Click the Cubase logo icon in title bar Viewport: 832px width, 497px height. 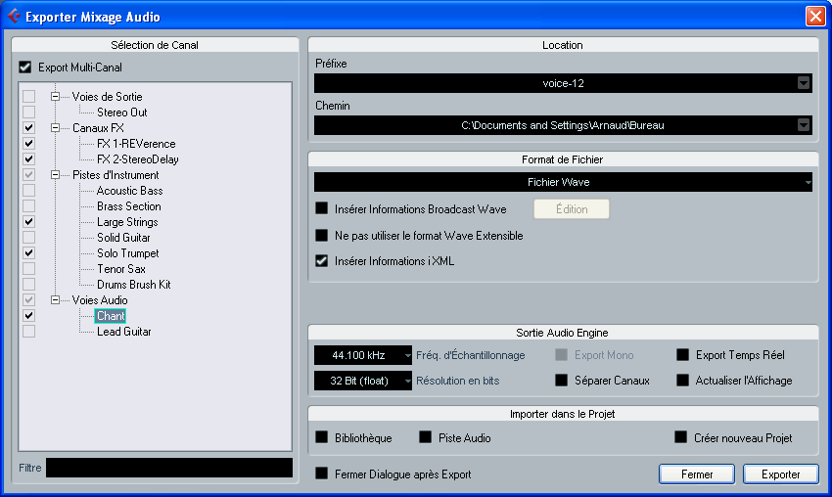pos(14,17)
